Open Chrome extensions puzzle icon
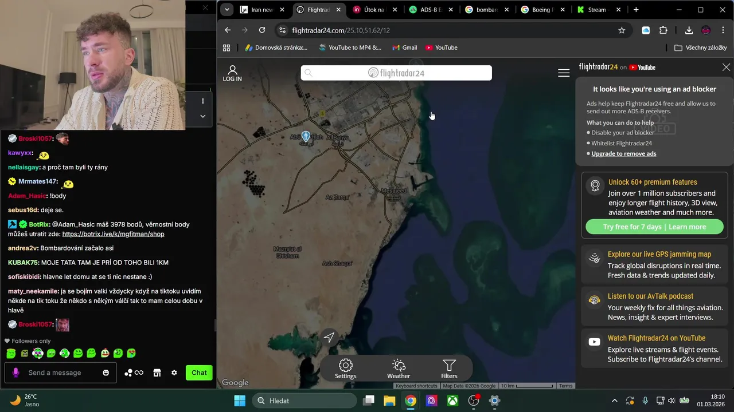This screenshot has width=734, height=412. pyautogui.click(x=663, y=30)
